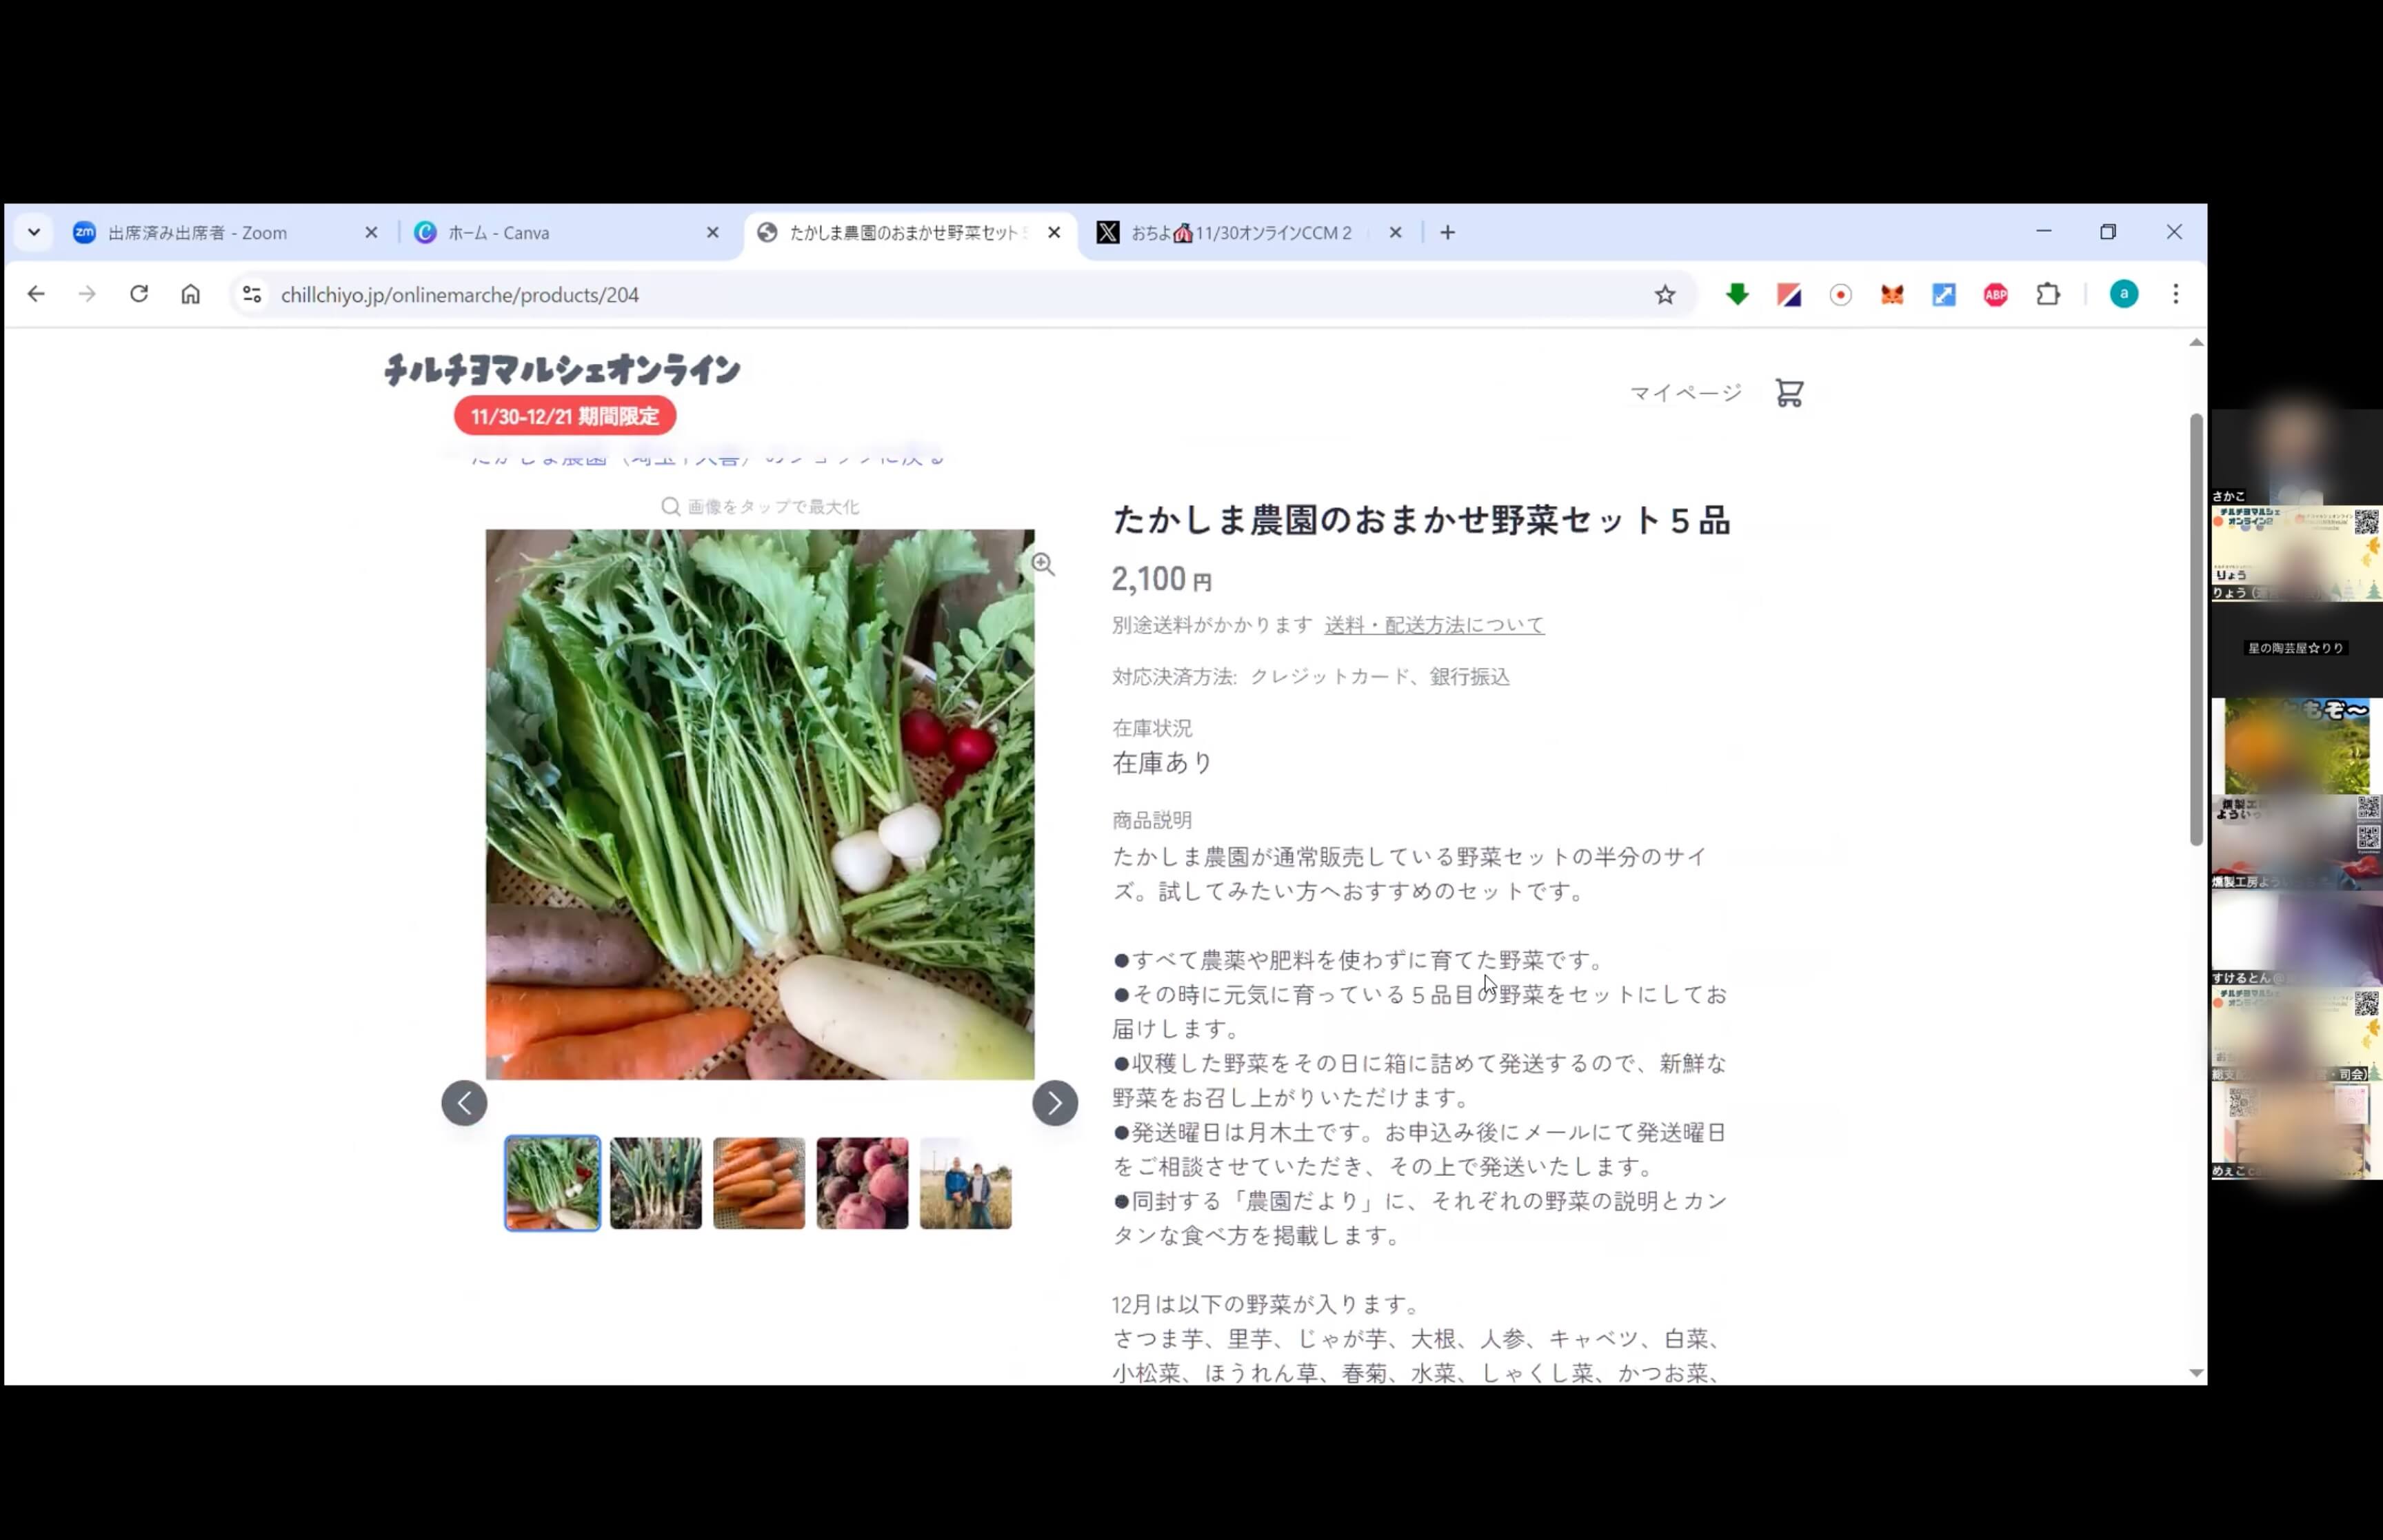Switch to the Zoom 出席済み出席者 tab
The height and width of the screenshot is (1540, 2383).
click(222, 233)
